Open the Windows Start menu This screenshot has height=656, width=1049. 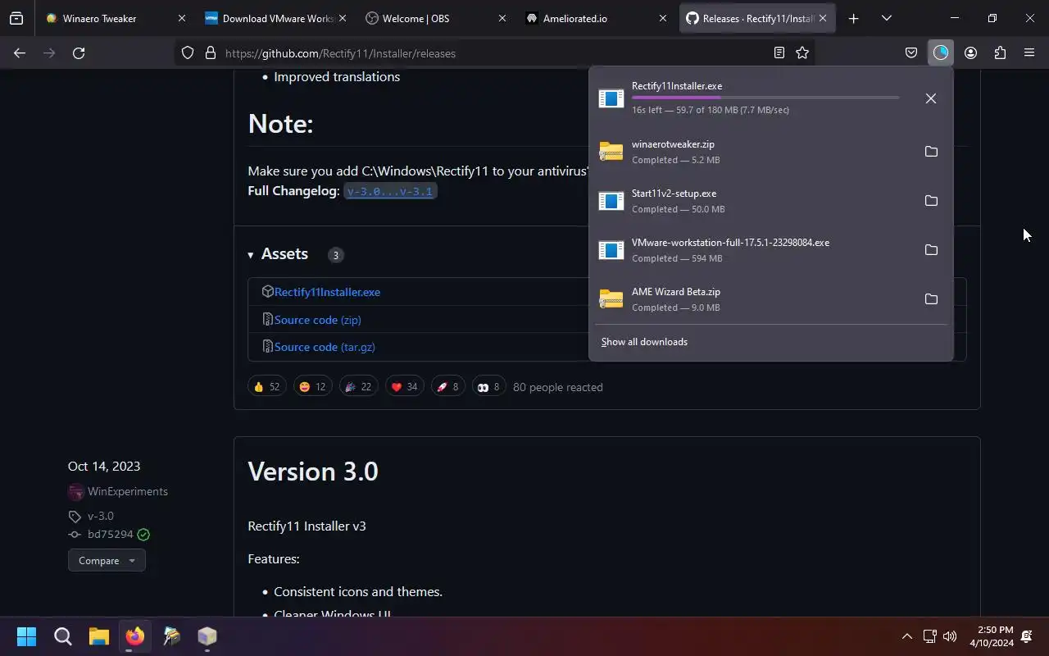pos(26,636)
